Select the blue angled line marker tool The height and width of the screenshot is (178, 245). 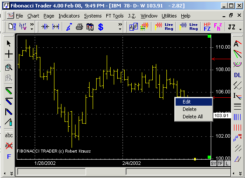[9, 111]
